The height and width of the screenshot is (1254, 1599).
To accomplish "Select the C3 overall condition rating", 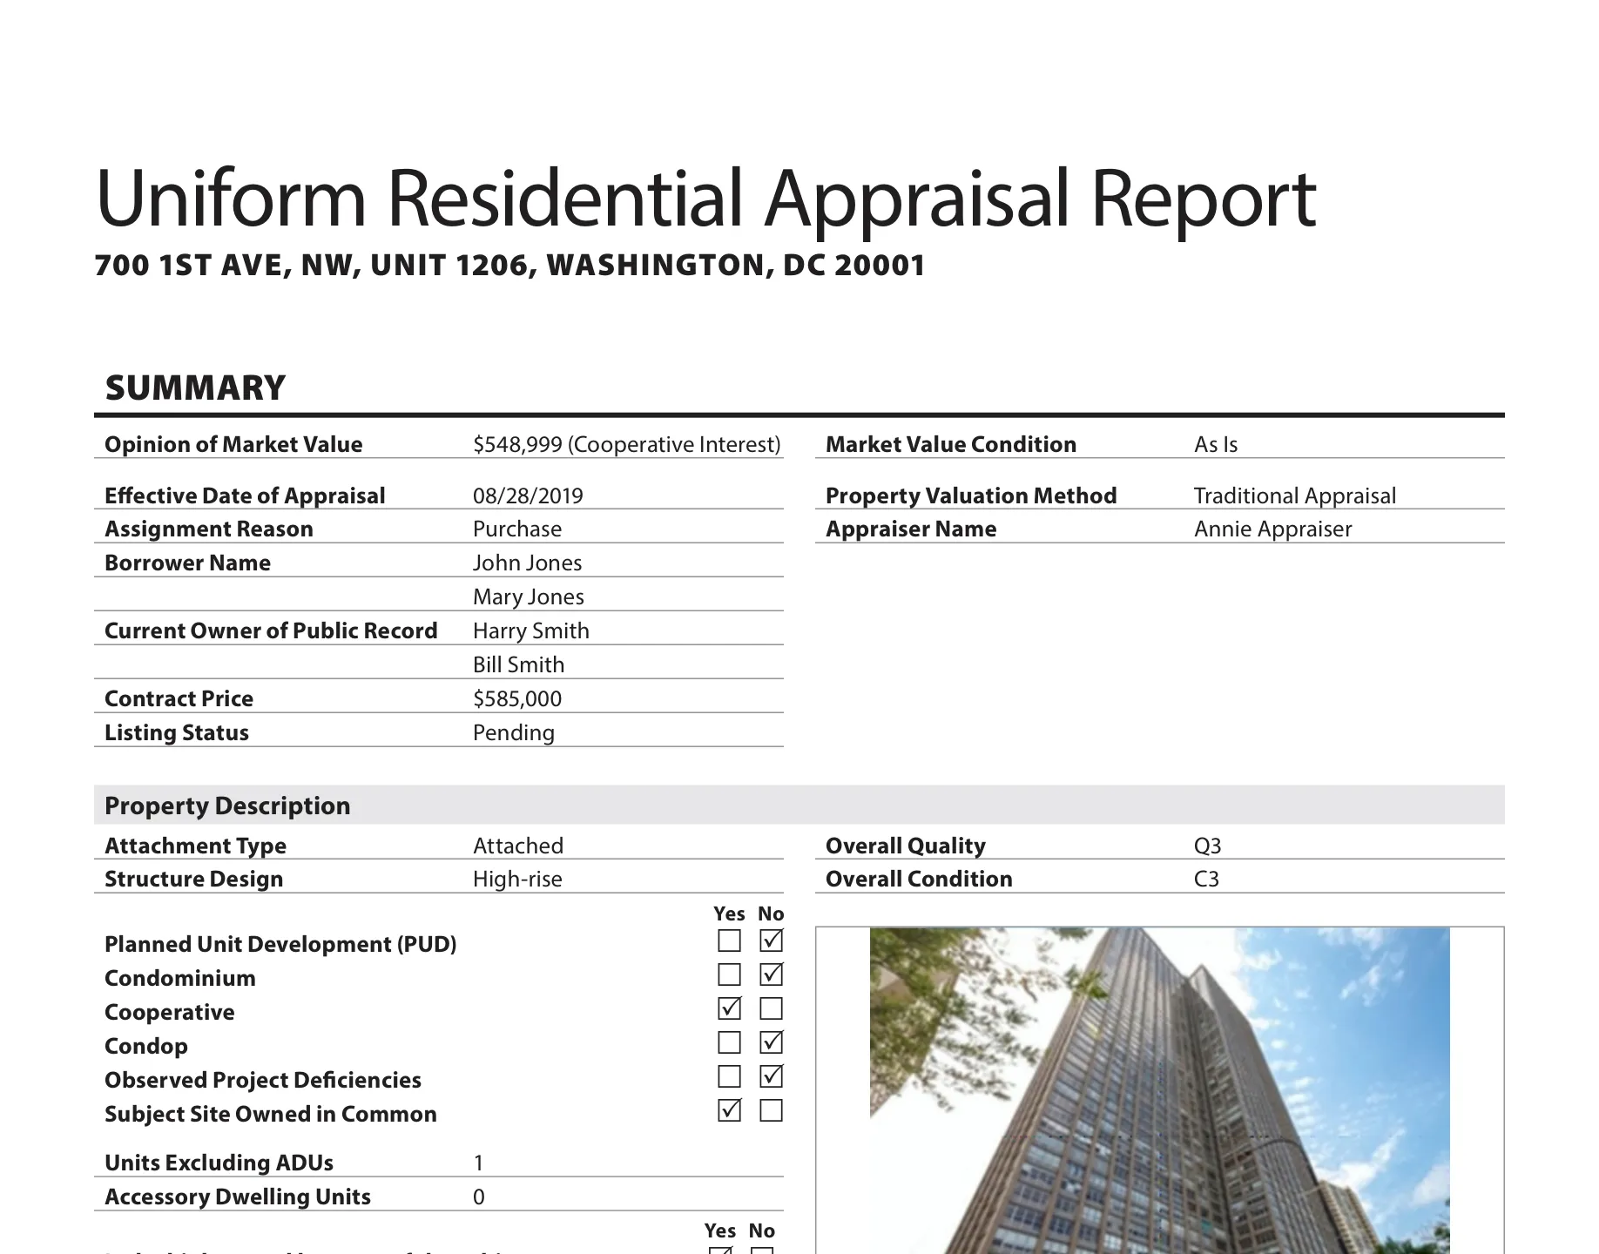I will click(x=1206, y=880).
